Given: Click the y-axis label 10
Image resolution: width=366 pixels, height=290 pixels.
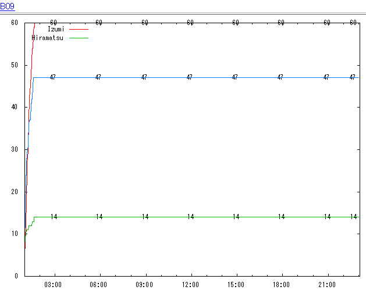Looking at the screenshot, I should (15, 234).
